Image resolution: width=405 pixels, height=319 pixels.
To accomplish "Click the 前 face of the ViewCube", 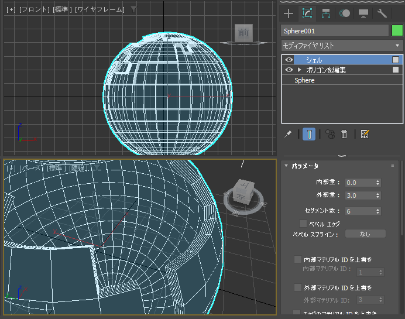I will (243, 33).
